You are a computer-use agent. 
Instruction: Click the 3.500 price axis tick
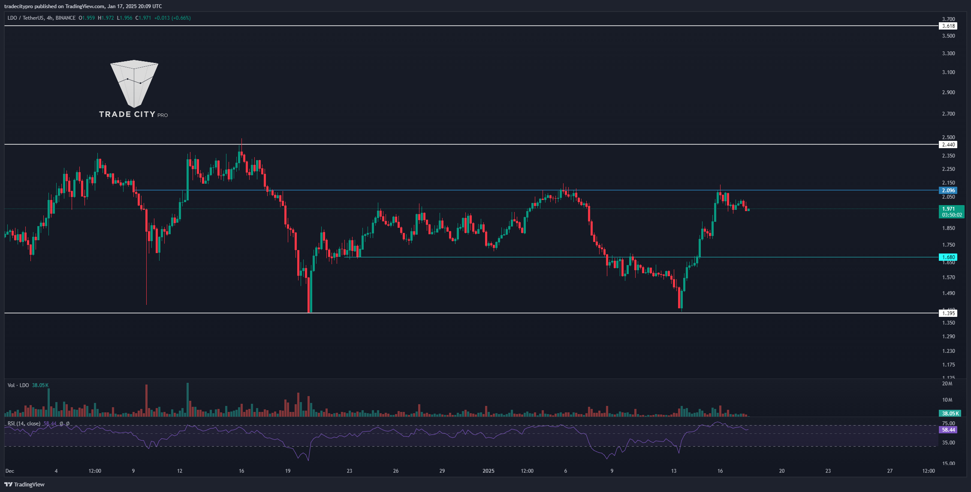(948, 36)
